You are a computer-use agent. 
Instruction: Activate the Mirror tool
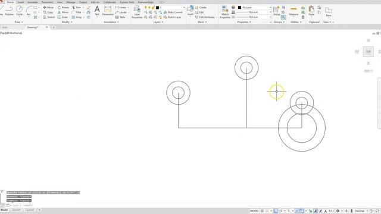(63, 12)
